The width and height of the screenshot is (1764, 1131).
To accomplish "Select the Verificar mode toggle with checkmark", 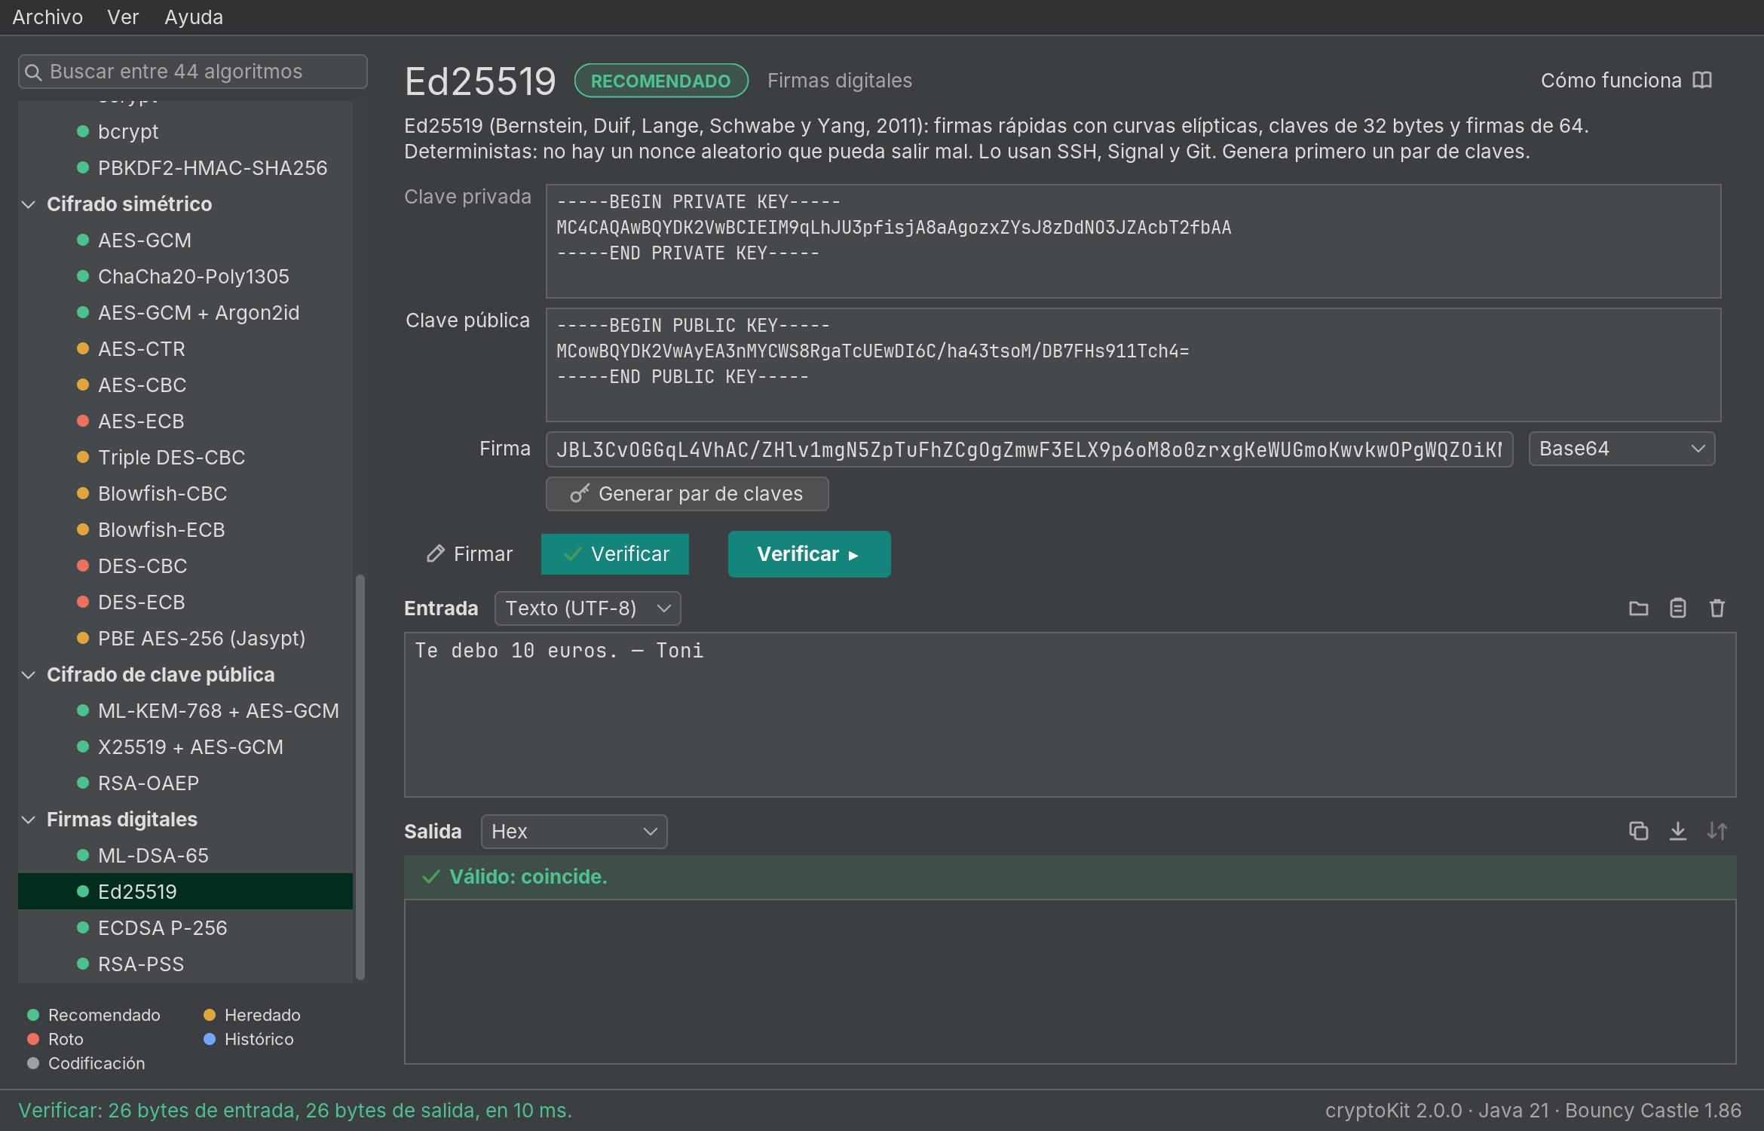I will 615,554.
